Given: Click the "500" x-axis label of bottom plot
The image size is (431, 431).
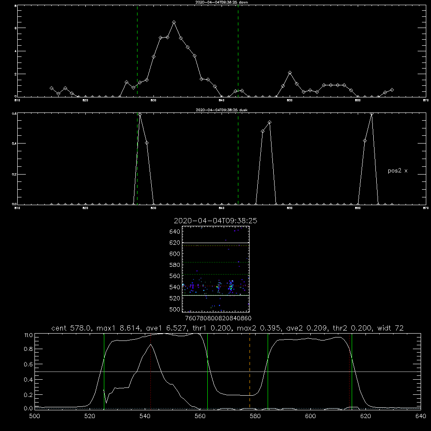Looking at the screenshot, I should tap(34, 416).
